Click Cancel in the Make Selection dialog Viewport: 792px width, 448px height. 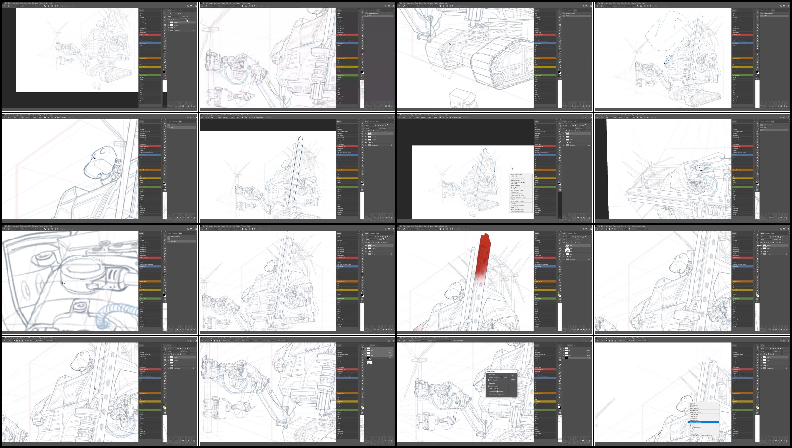click(513, 379)
